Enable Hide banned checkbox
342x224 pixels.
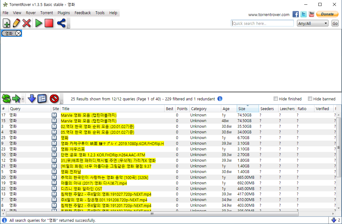(310, 99)
